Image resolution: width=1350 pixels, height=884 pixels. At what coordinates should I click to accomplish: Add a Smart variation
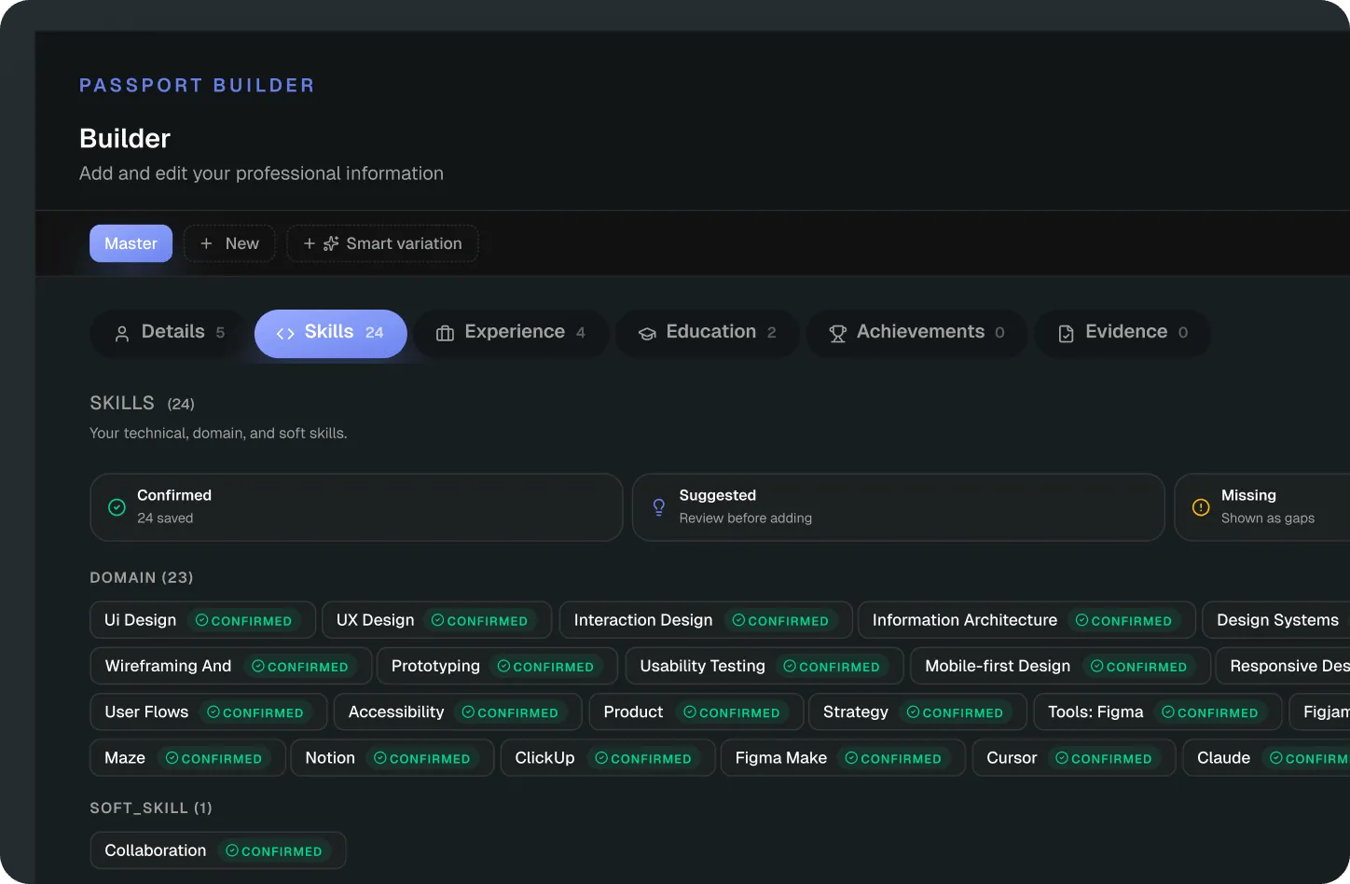[382, 243]
